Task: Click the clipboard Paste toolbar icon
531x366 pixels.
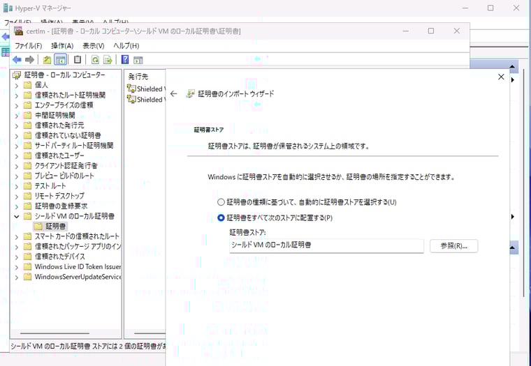Action: [x=78, y=60]
